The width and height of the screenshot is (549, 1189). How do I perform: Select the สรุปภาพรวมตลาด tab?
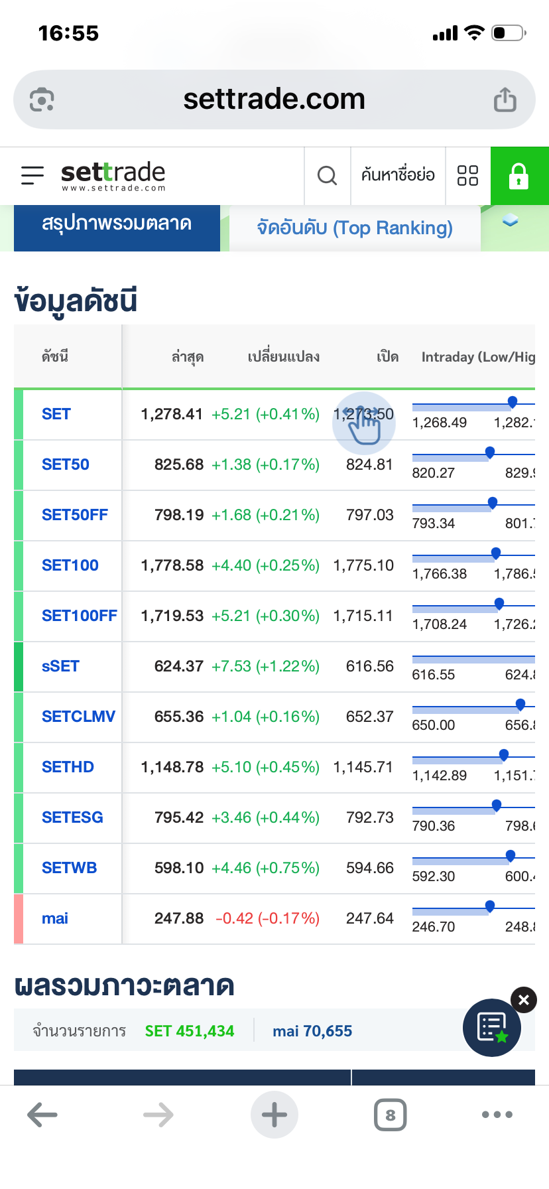pyautogui.click(x=117, y=224)
